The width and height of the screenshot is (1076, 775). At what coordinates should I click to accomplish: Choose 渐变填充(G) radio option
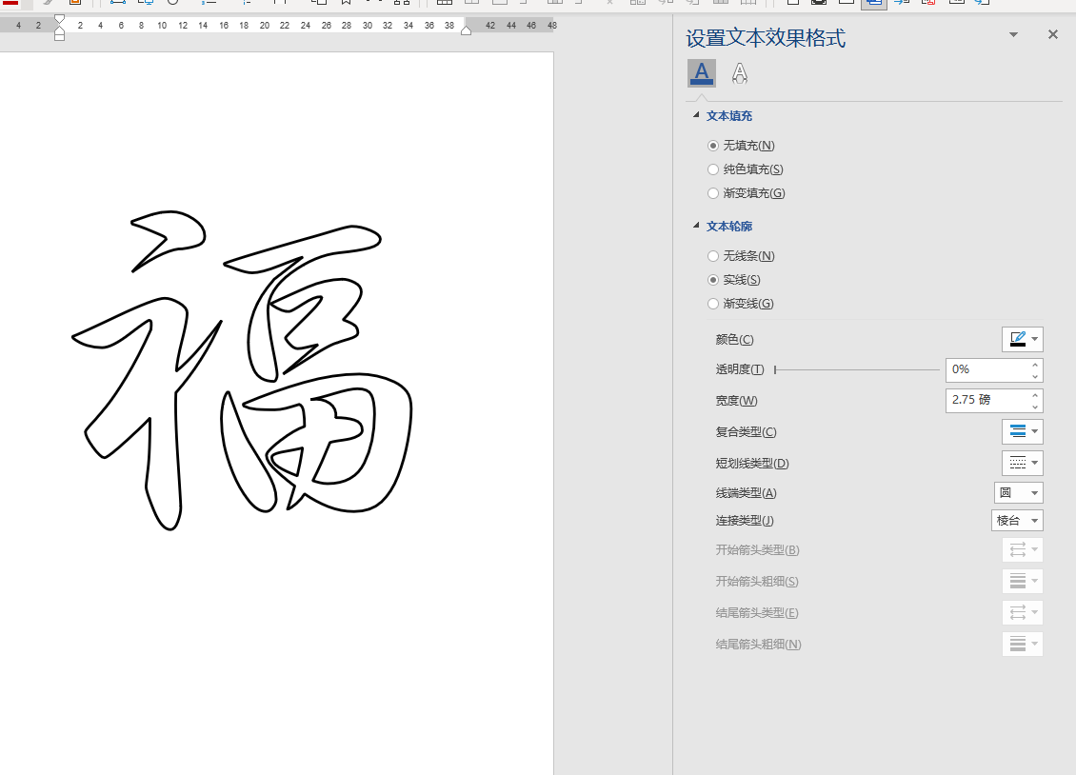[x=713, y=193]
